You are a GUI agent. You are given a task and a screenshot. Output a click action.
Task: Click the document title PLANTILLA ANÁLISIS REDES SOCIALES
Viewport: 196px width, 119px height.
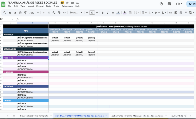click(x=32, y=3)
